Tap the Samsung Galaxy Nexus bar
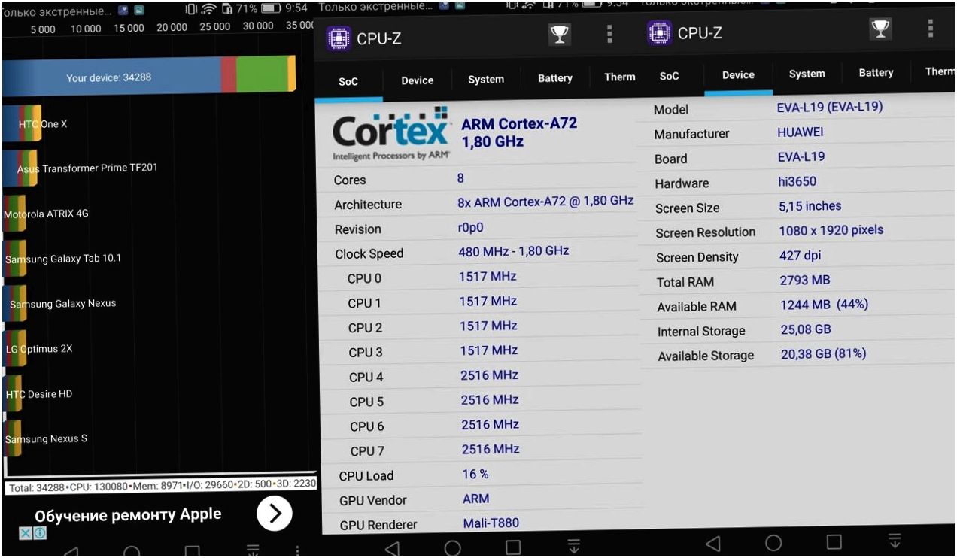Screen dimensions: 957x558 (14, 304)
